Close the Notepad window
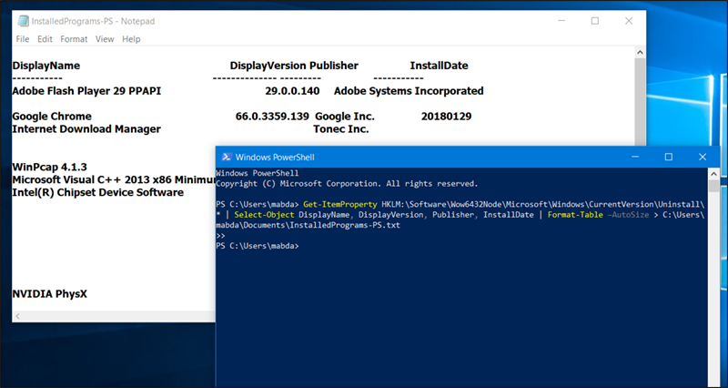 628,21
